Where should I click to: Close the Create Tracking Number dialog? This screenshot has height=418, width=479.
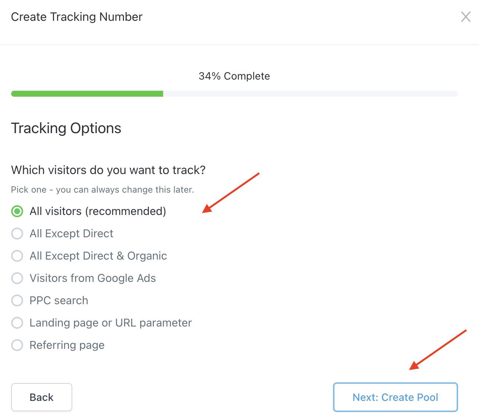466,17
